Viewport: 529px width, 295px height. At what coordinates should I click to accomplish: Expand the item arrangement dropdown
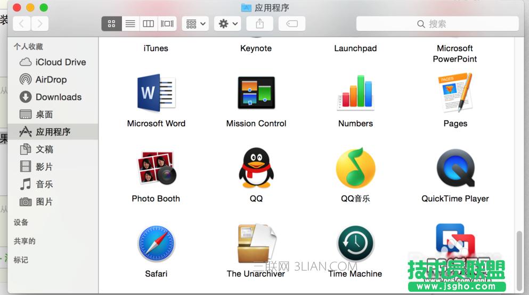tap(195, 23)
